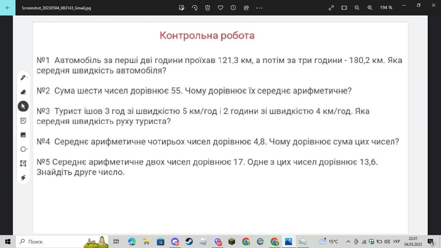Rotate the image with the rotate icon
This screenshot has height=248, width=441.
(195, 8)
